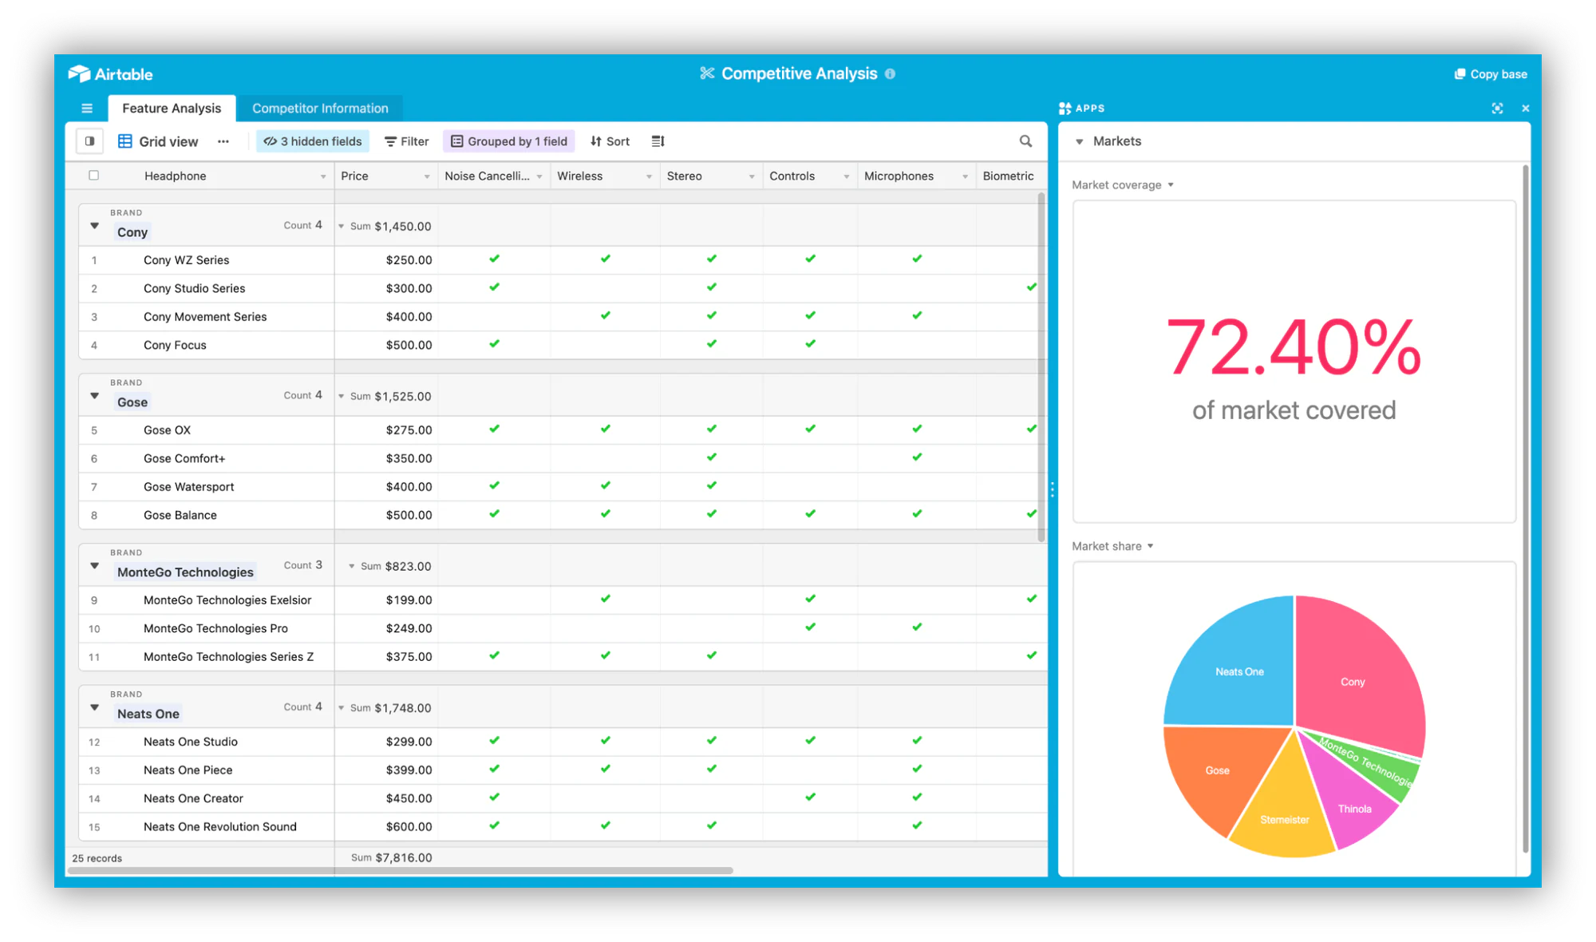This screenshot has height=942, width=1596.
Task: Open the Price column dropdown arrow
Action: pyautogui.click(x=427, y=176)
